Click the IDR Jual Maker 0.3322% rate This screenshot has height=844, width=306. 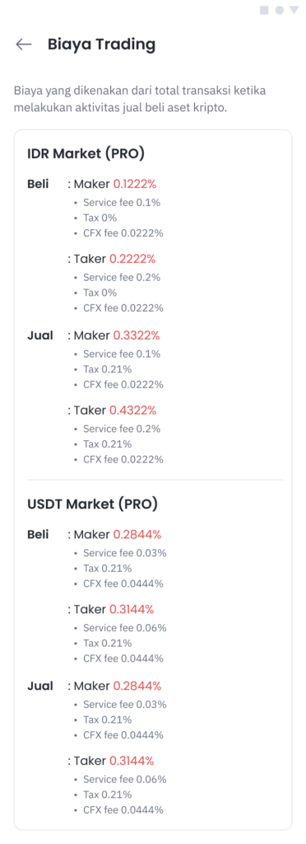[137, 335]
